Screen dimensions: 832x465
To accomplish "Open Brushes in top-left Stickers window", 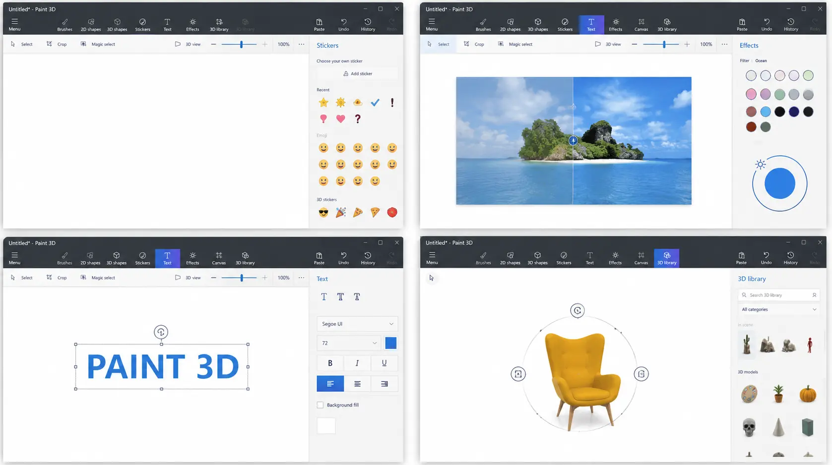I will (64, 25).
